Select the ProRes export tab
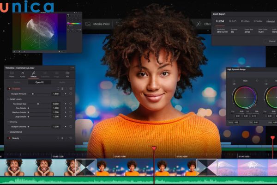277x185 pixels. (x=245, y=21)
